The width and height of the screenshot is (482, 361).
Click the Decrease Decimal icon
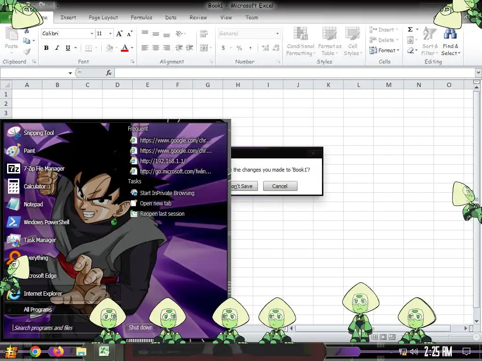click(276, 47)
